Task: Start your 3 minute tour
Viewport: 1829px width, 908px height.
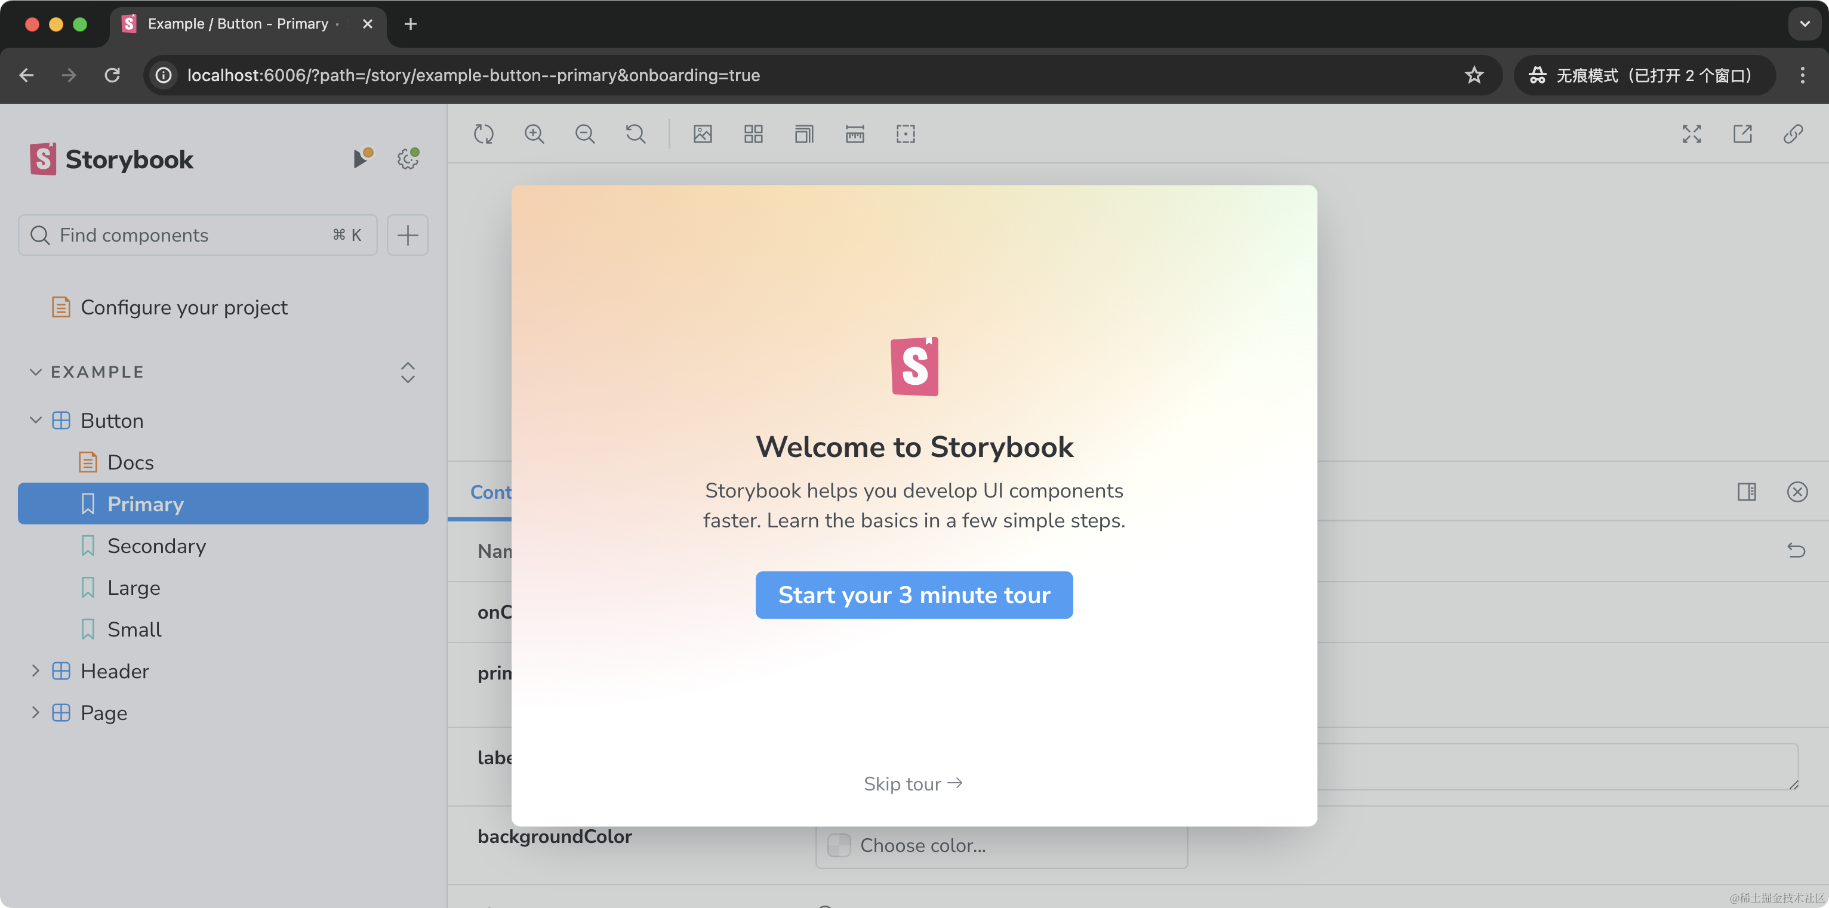Action: point(914,594)
